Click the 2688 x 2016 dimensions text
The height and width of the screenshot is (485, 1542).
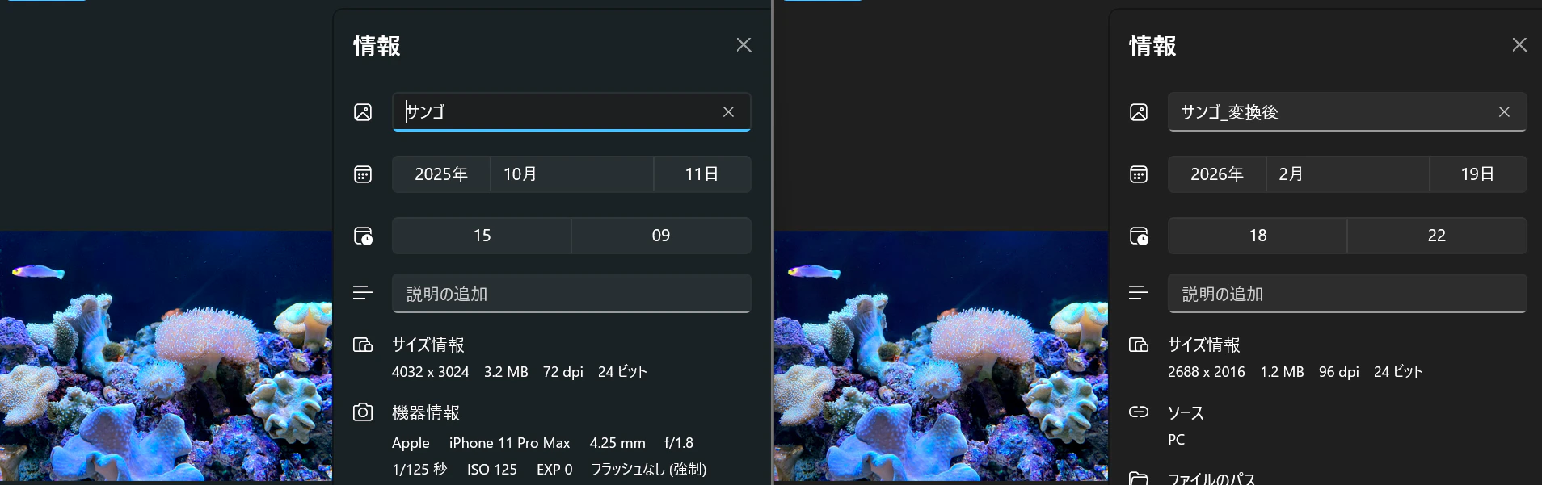point(1206,372)
